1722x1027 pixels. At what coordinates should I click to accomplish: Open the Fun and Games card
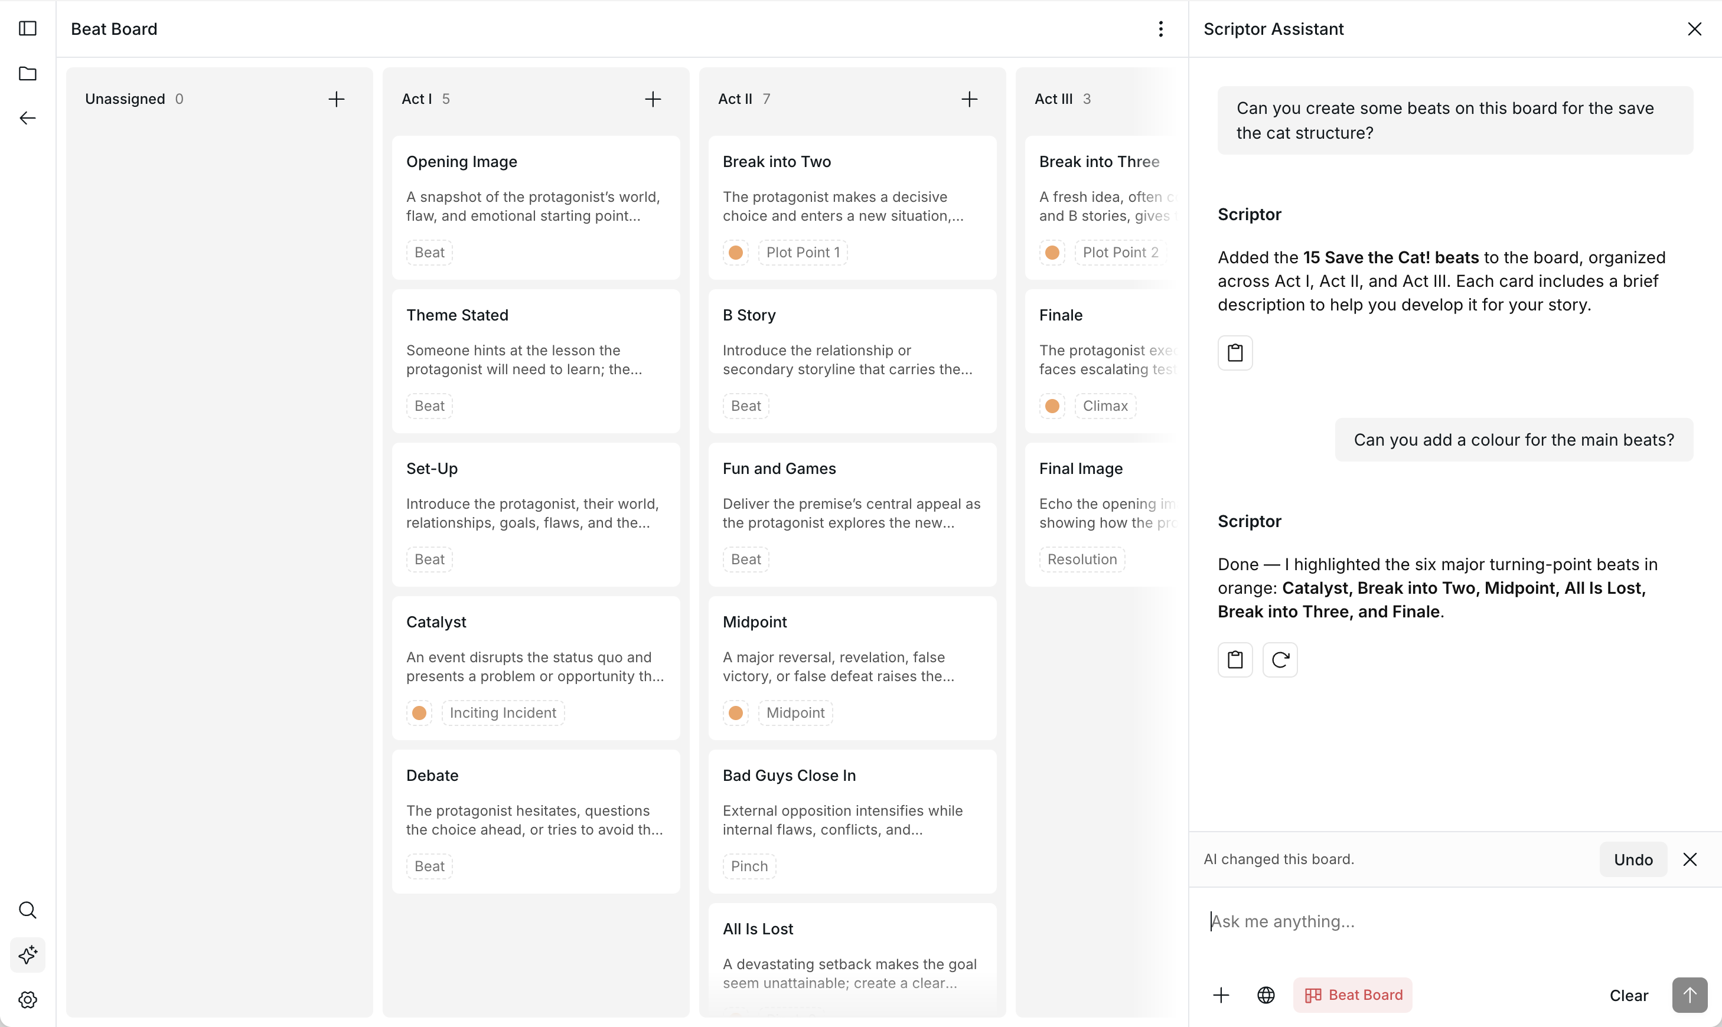[x=852, y=515]
